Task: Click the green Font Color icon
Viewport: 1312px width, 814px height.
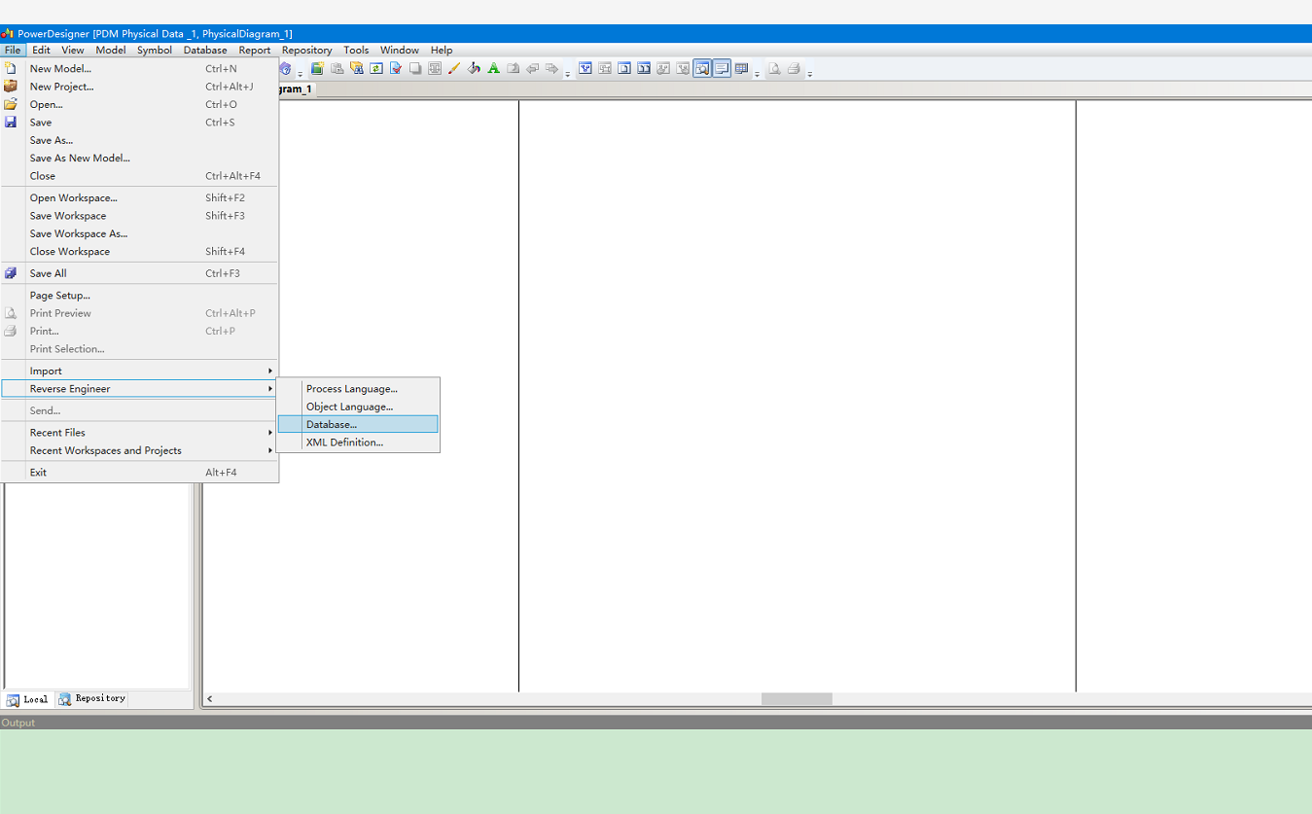Action: point(493,68)
